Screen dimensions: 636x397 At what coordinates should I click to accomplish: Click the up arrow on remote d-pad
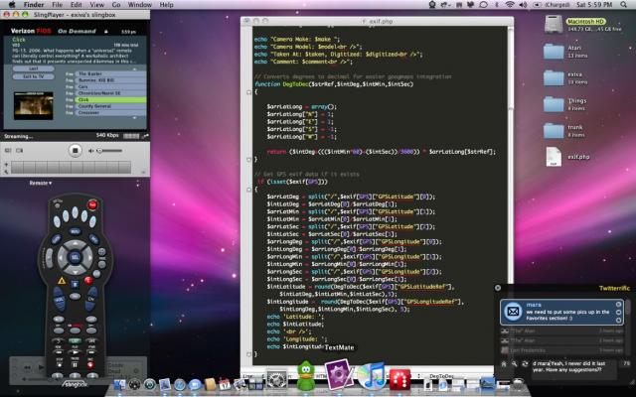[x=76, y=245]
